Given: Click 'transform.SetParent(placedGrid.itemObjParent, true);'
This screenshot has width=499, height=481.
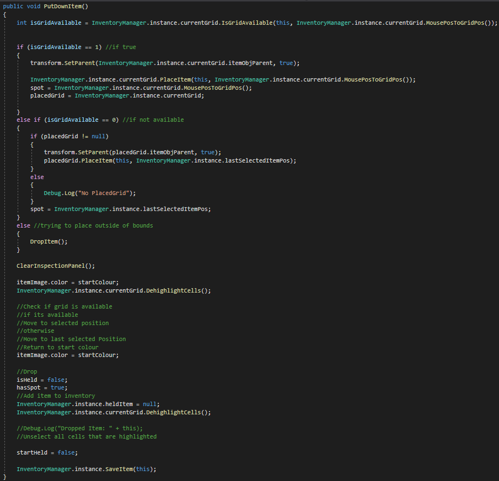Looking at the screenshot, I should click(132, 152).
